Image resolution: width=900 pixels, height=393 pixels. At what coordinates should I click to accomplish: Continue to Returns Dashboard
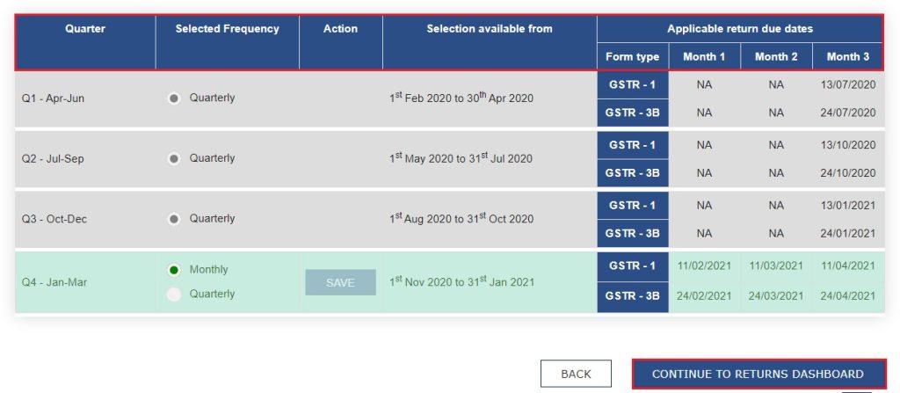(758, 374)
